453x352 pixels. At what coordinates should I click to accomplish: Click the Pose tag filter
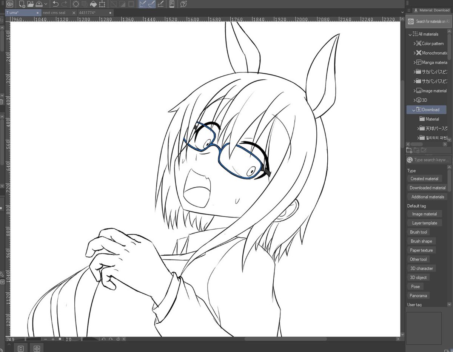(x=415, y=287)
